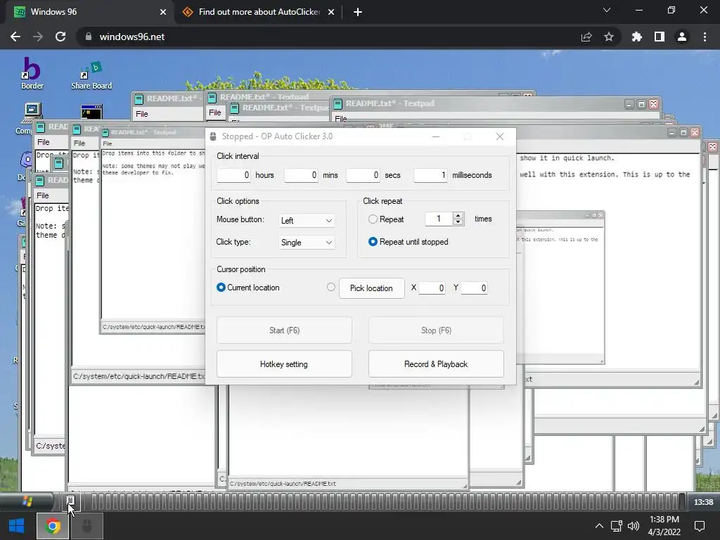Screen dimensions: 720x540
Task: Reload the windows96.net page
Action: point(60,37)
